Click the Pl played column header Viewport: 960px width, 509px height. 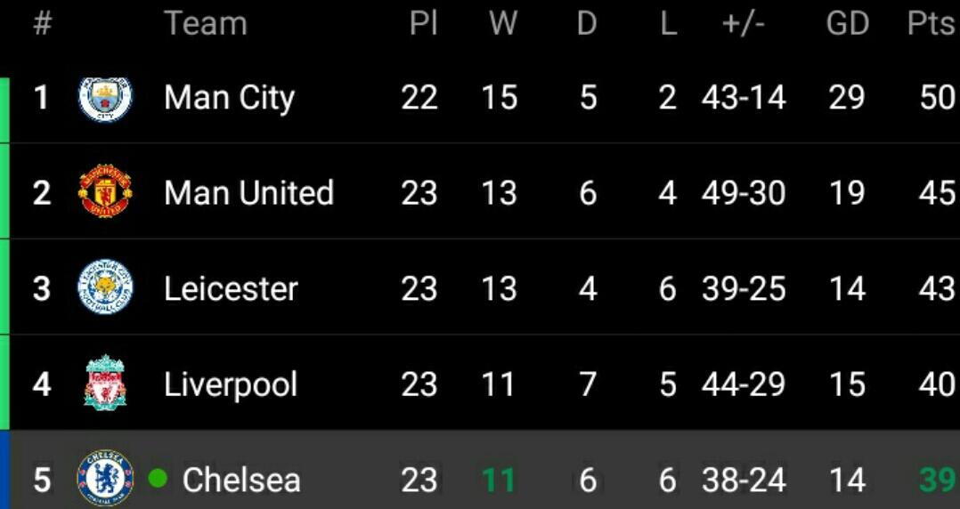coord(423,24)
